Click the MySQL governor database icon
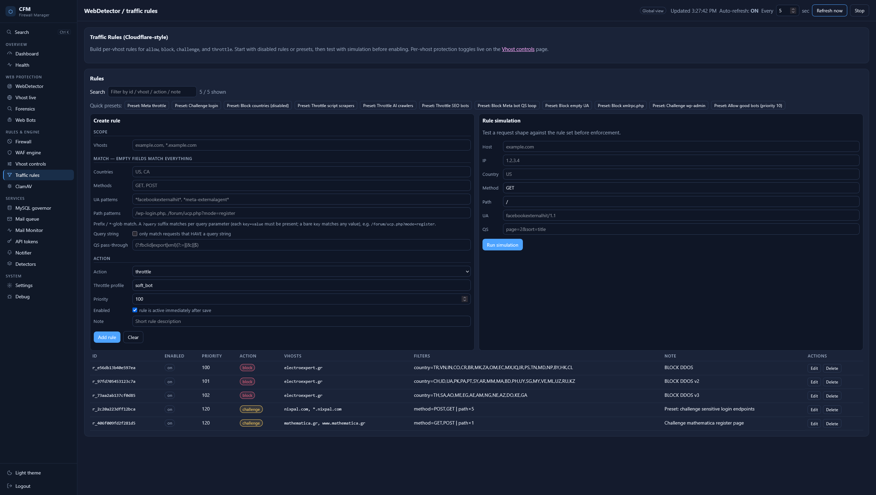The image size is (876, 495). pos(10,208)
